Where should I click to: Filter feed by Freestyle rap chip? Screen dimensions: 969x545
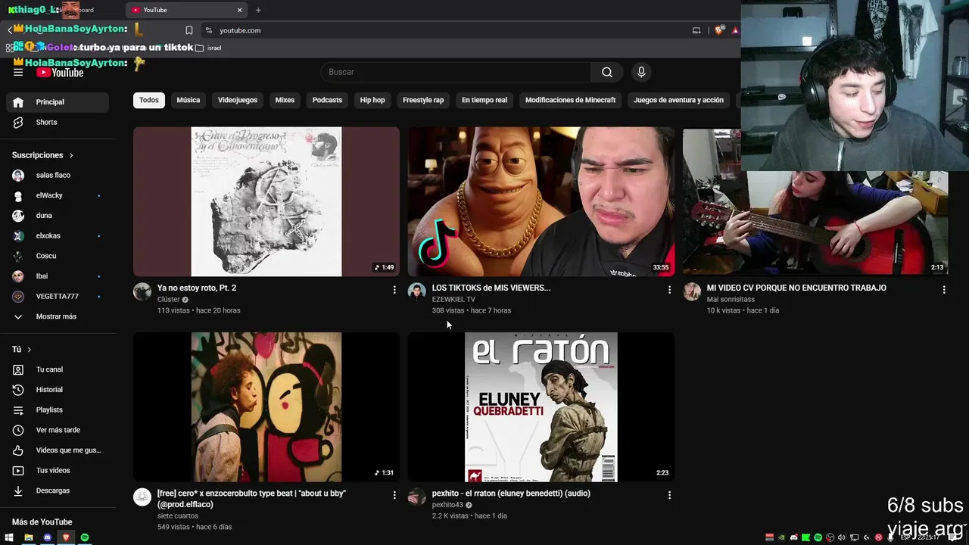(x=423, y=100)
